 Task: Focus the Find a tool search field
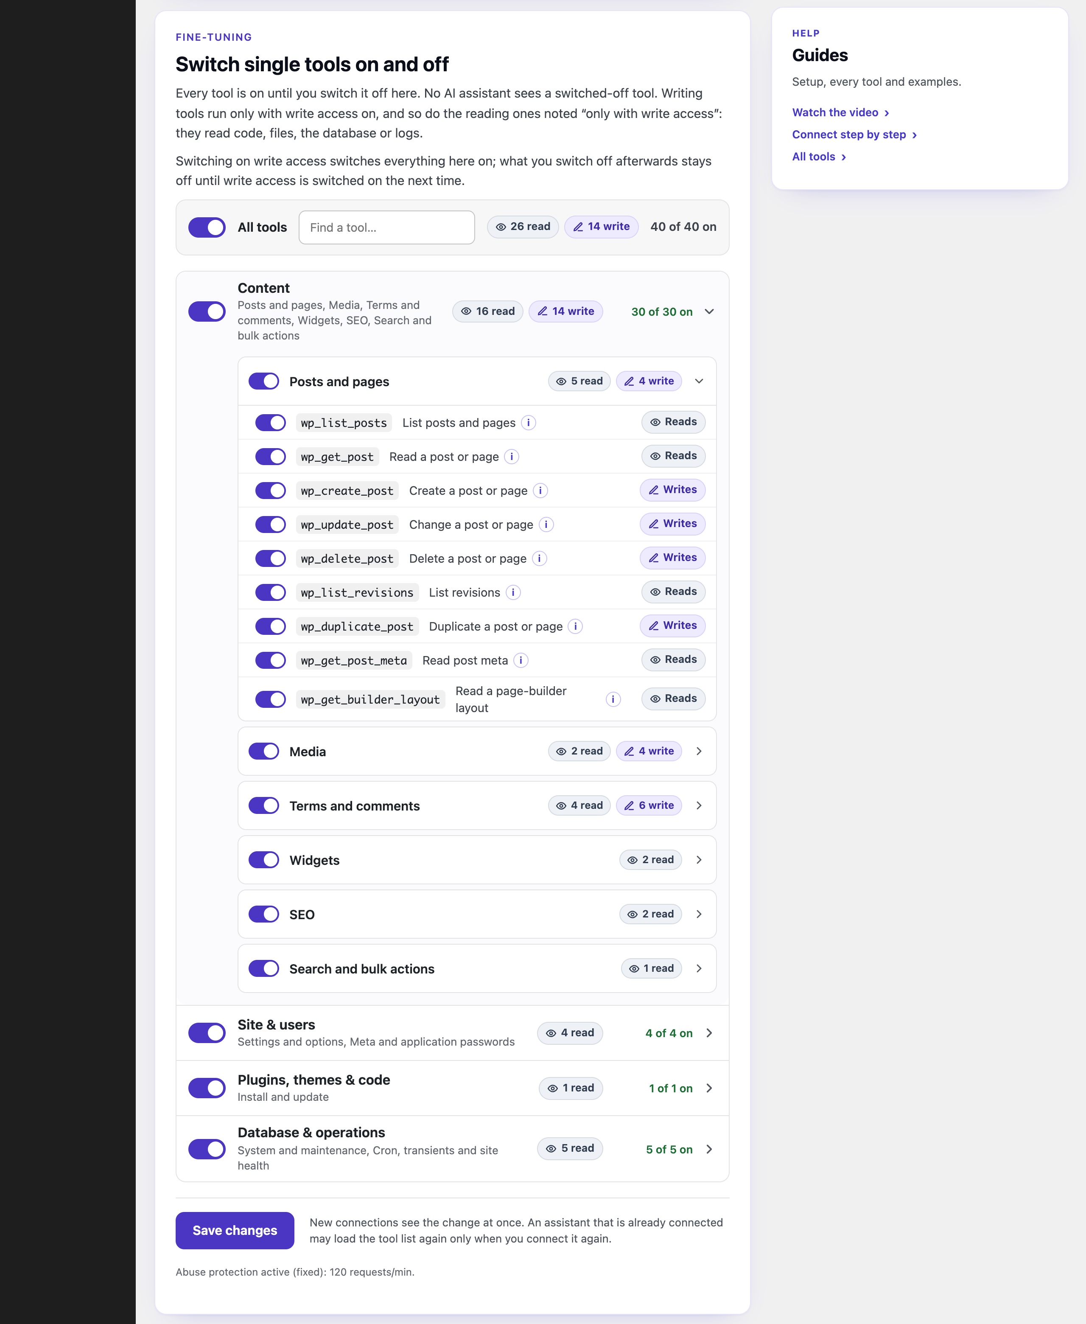coord(386,228)
